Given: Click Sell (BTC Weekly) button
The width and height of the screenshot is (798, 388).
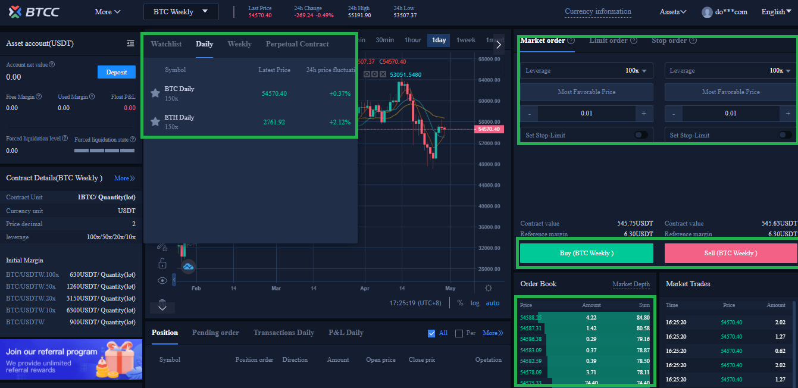Looking at the screenshot, I should [731, 253].
